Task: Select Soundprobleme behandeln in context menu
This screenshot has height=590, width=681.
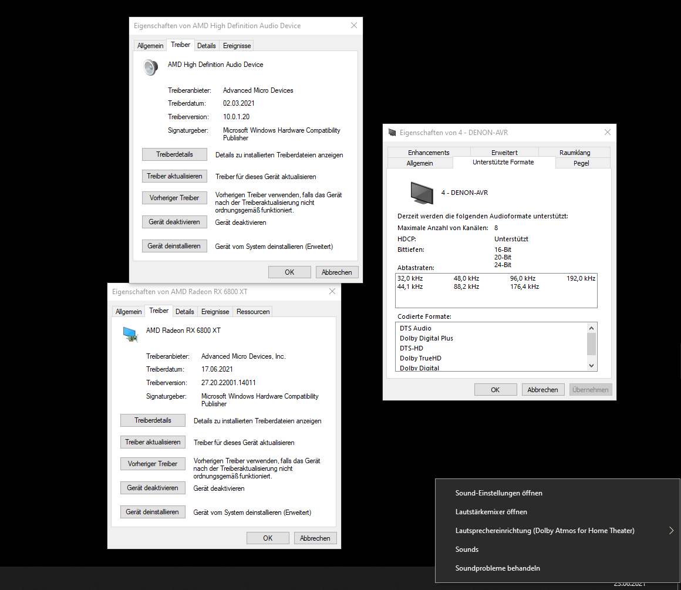Action: click(x=558, y=568)
